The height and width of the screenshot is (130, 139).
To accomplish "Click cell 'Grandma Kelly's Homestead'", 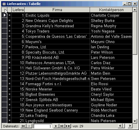I will (x=57, y=26).
